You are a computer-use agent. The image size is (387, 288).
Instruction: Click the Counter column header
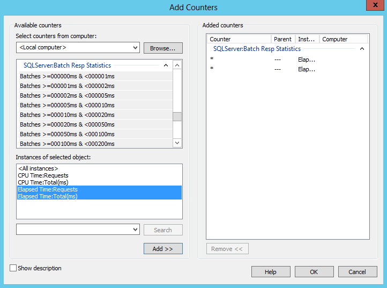click(x=239, y=39)
